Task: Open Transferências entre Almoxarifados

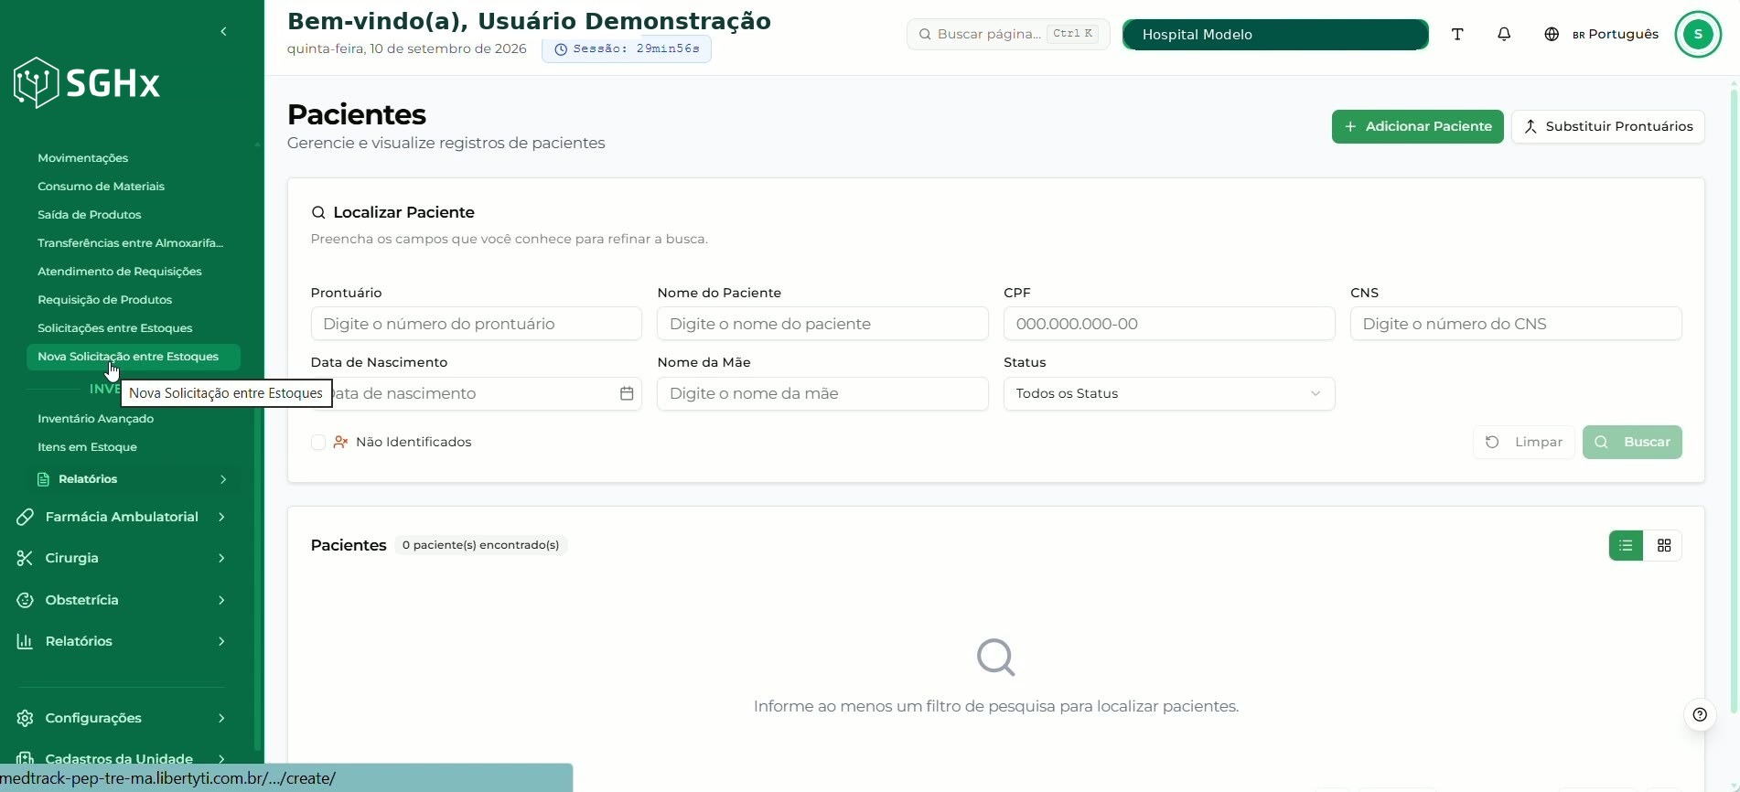Action: [x=130, y=243]
